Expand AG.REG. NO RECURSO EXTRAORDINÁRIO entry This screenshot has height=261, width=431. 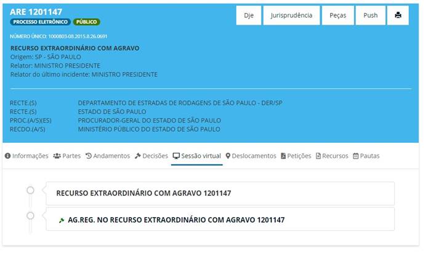click(220, 219)
